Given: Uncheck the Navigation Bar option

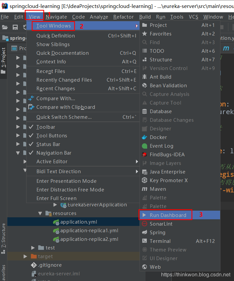Looking at the screenshot, I should (x=54, y=153).
